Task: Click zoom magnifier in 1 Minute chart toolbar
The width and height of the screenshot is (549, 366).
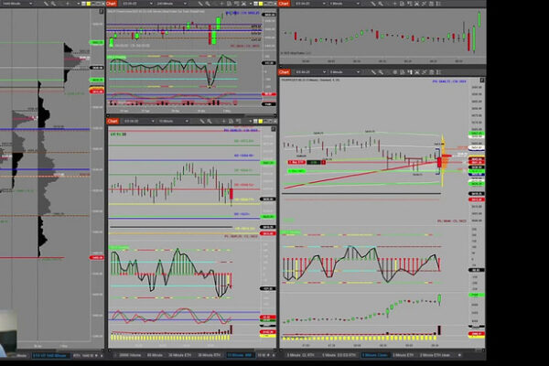Action: 381,4
